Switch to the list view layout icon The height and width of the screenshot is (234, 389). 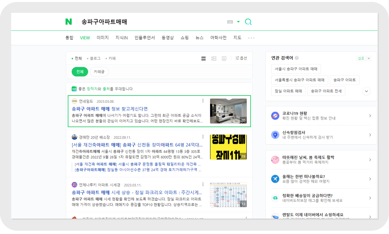[204, 58]
